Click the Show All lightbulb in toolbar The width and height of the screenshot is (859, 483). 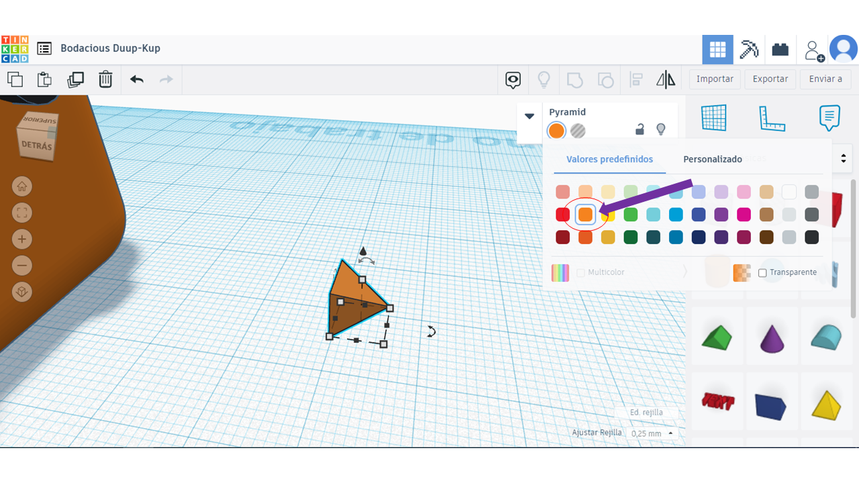544,80
